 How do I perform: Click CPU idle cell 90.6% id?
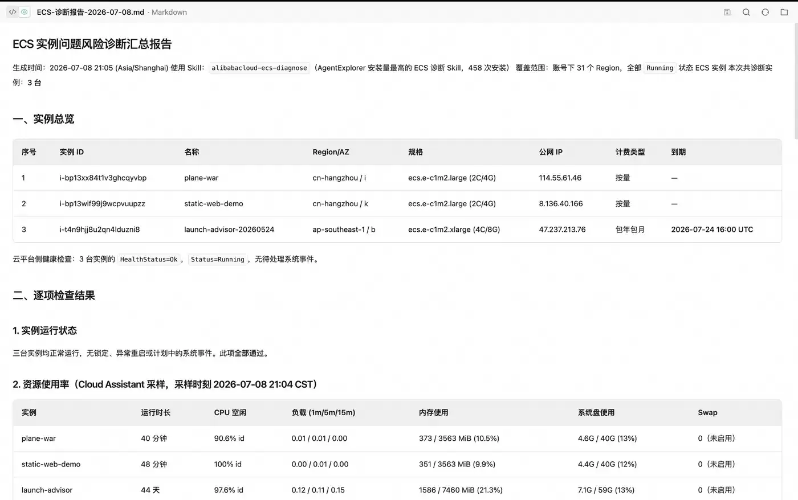tap(229, 438)
